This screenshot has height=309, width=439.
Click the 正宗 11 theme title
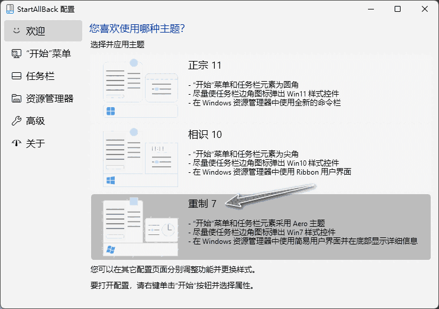tap(205, 65)
